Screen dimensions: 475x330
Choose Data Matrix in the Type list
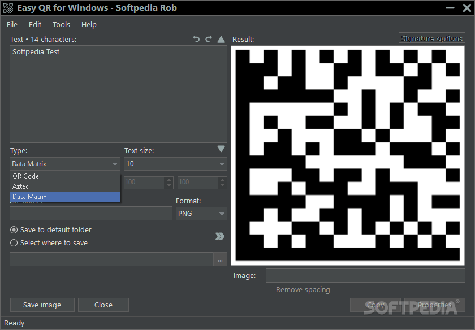(65, 197)
